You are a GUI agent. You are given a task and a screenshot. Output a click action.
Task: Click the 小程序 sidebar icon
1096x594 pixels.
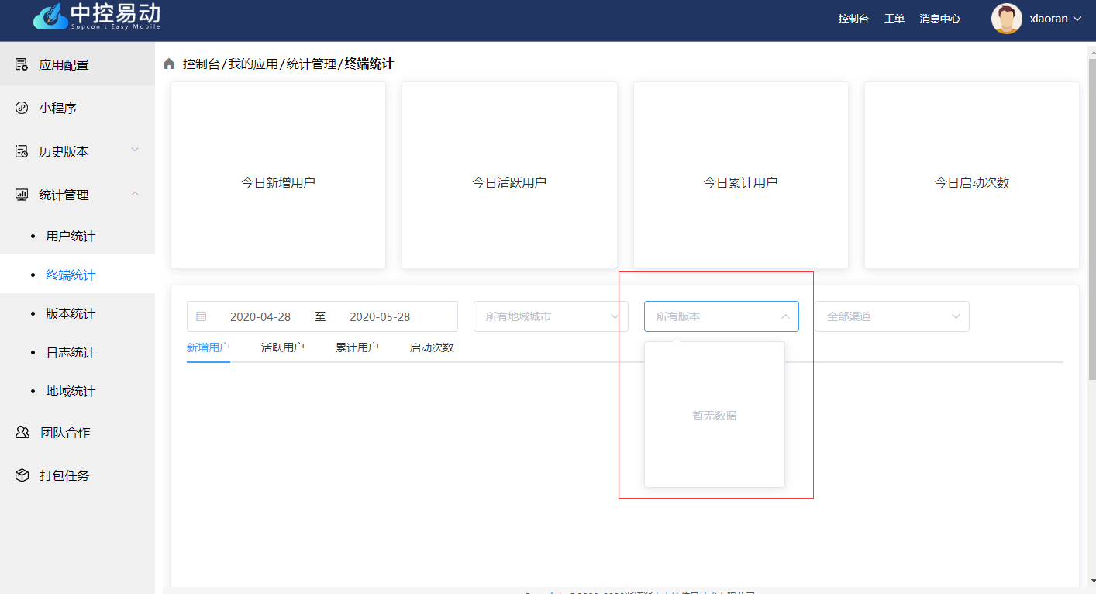click(x=22, y=108)
